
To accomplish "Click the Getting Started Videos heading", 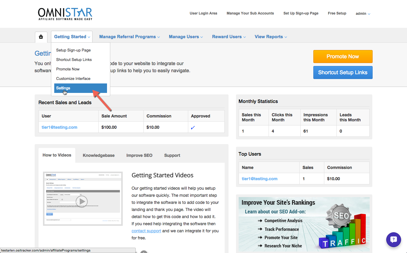I will tap(162, 175).
